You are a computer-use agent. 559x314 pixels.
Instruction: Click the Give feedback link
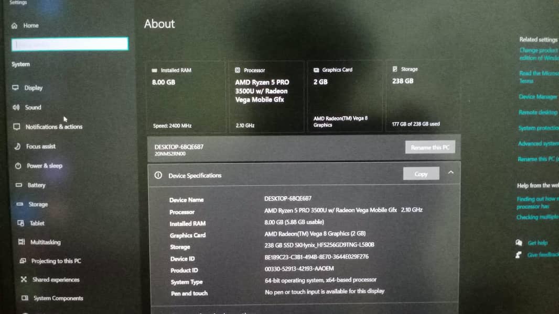tap(543, 255)
